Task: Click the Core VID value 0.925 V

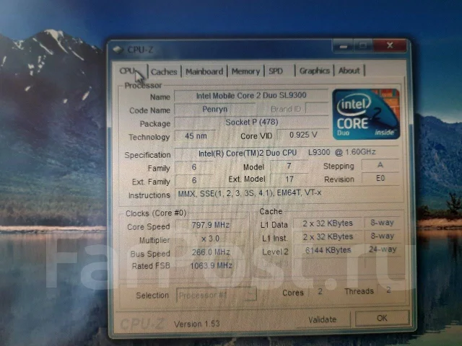Action: 303,135
